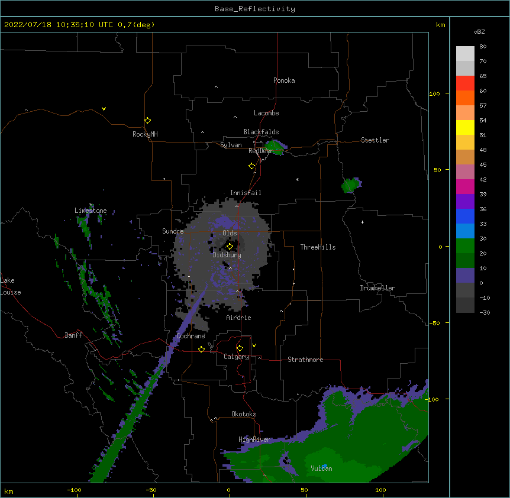510x498 pixels.
Task: Select the yellow v marker east of Calgary
Action: click(x=254, y=345)
